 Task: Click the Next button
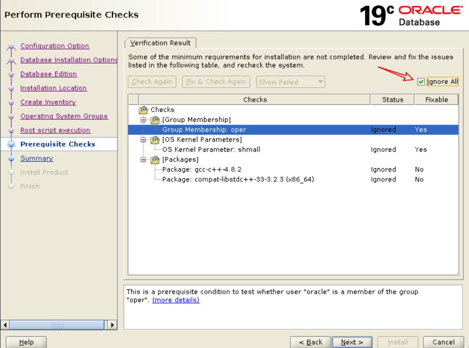pos(352,342)
